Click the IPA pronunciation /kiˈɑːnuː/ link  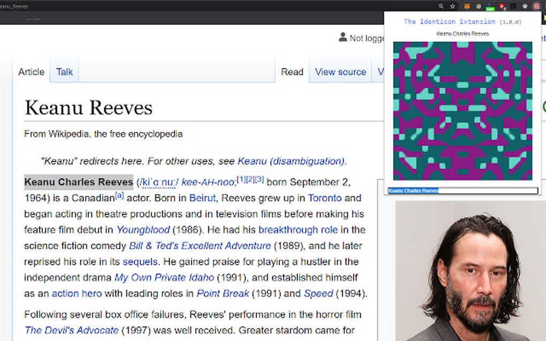click(x=158, y=182)
